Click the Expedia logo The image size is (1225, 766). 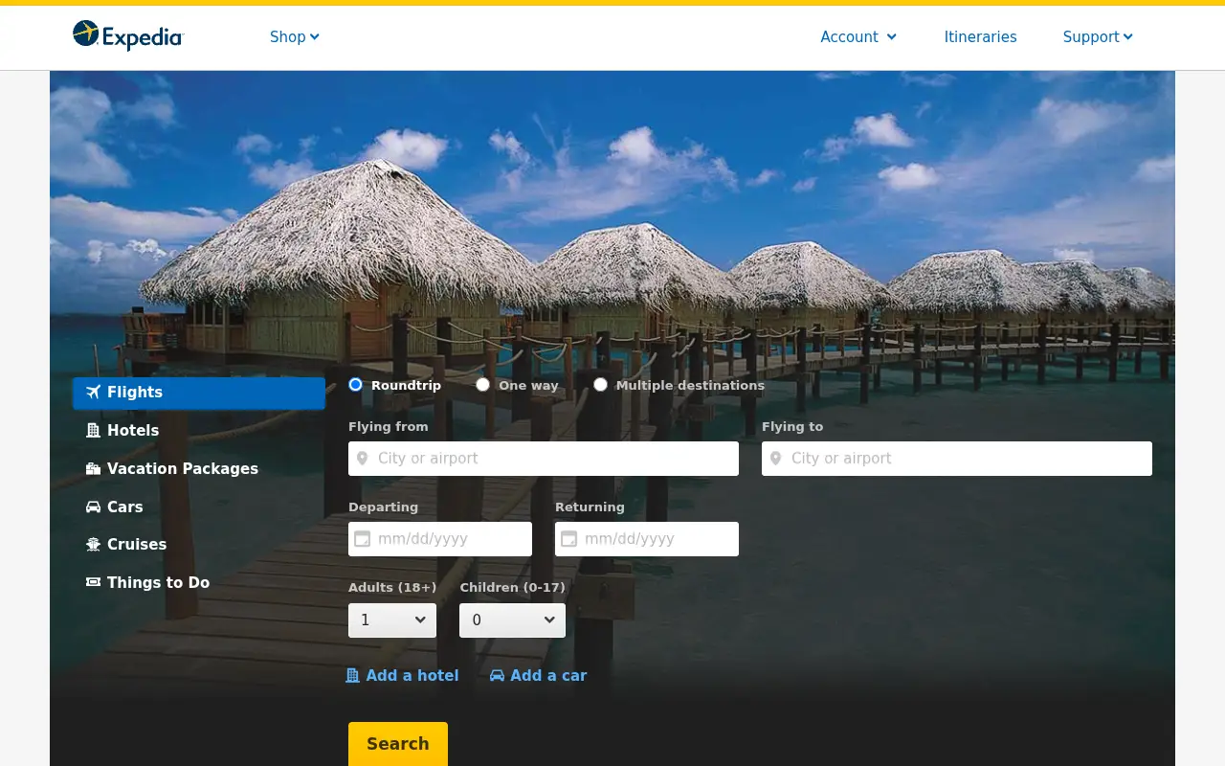[128, 36]
